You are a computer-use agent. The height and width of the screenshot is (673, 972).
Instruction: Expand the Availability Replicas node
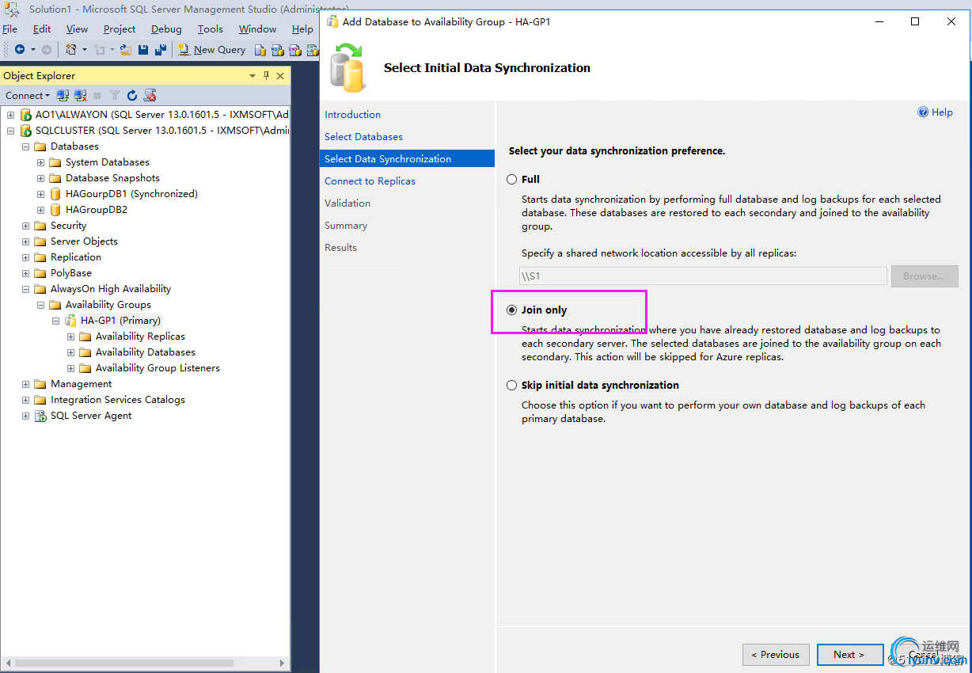click(x=71, y=336)
